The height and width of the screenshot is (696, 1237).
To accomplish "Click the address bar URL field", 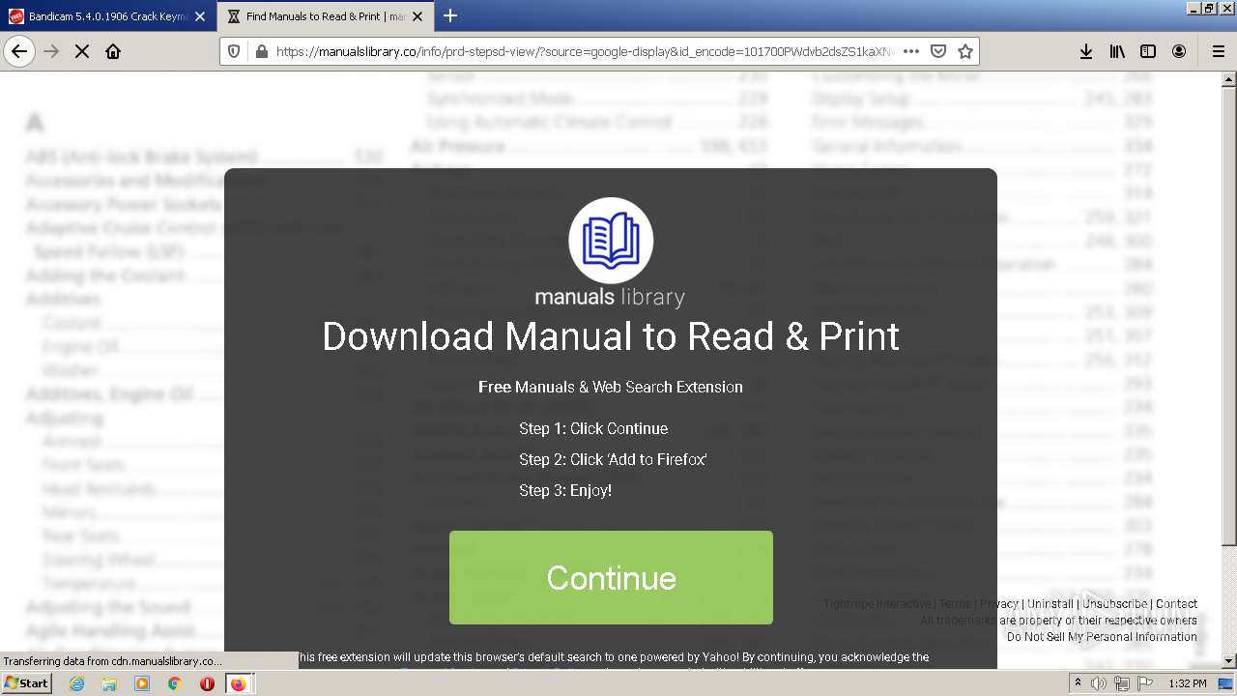I will (x=585, y=51).
